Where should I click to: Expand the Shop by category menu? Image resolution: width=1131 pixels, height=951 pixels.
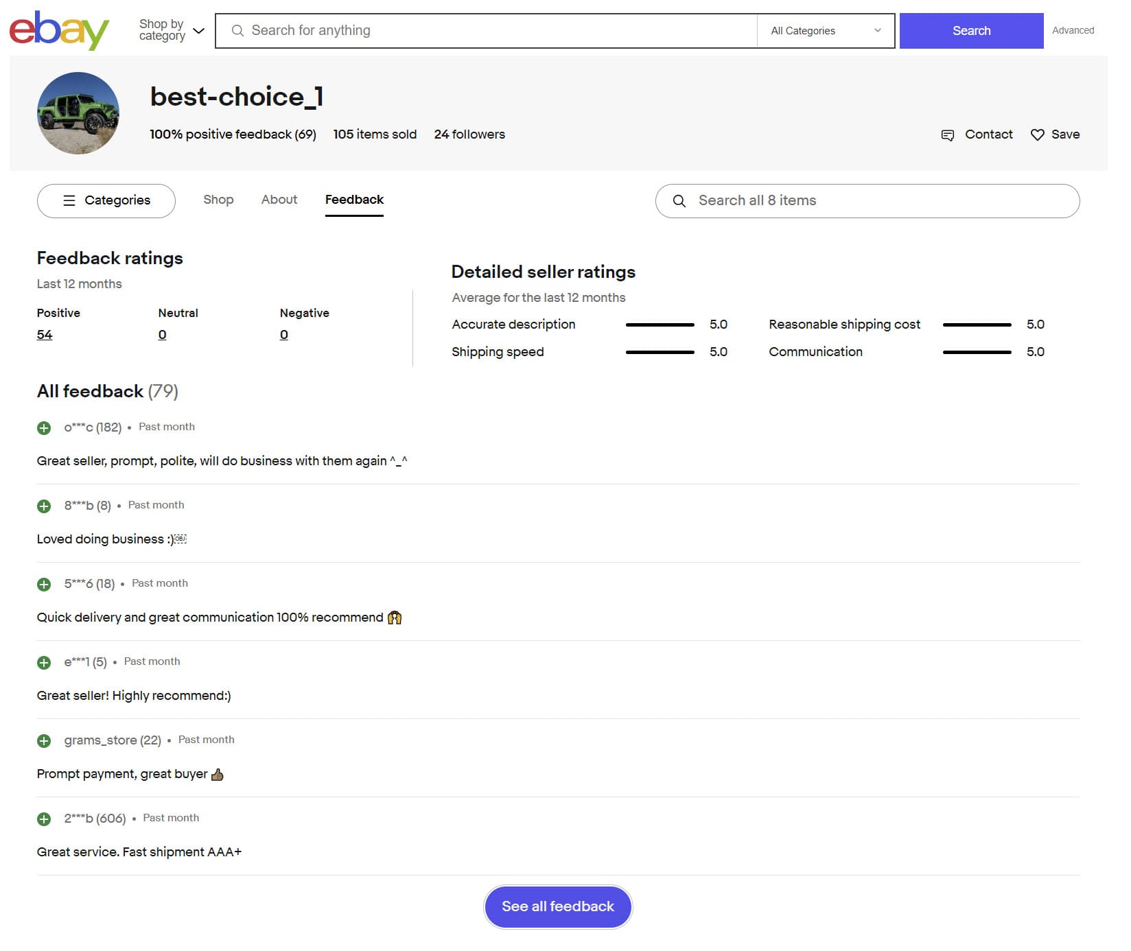[x=172, y=30]
